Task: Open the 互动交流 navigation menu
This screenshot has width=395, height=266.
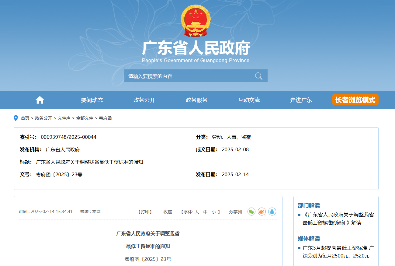Action: coord(249,100)
